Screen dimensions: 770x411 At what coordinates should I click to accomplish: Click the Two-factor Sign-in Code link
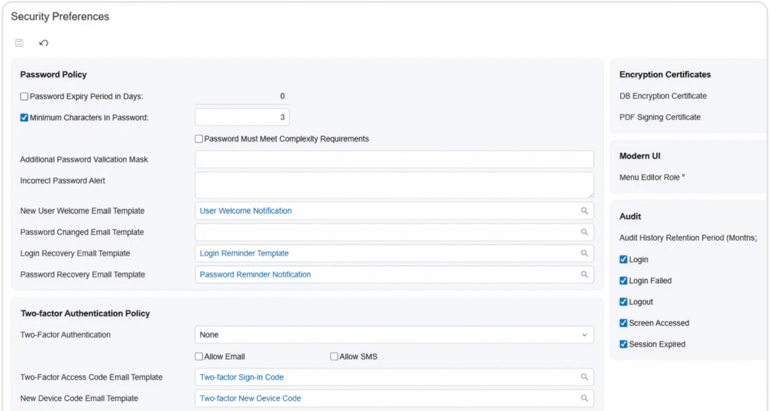(242, 377)
